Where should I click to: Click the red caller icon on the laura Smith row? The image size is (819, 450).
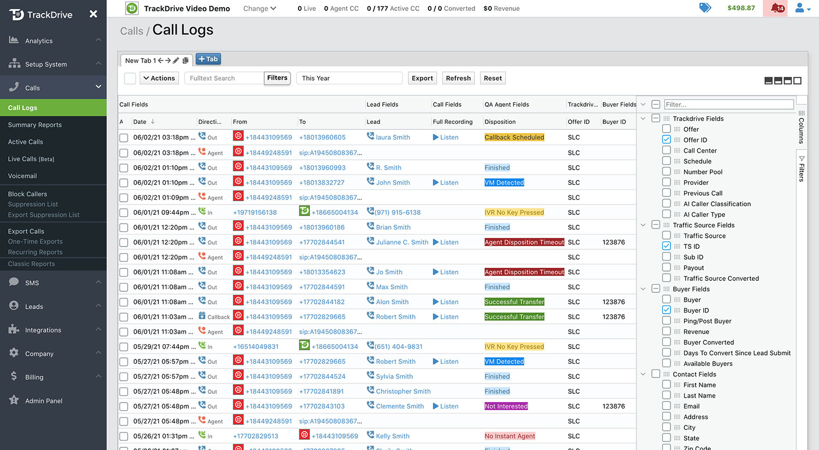coord(238,136)
